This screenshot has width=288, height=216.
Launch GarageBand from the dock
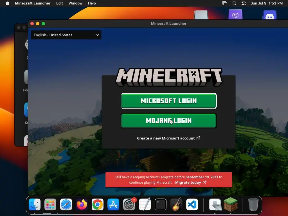(x=176, y=204)
